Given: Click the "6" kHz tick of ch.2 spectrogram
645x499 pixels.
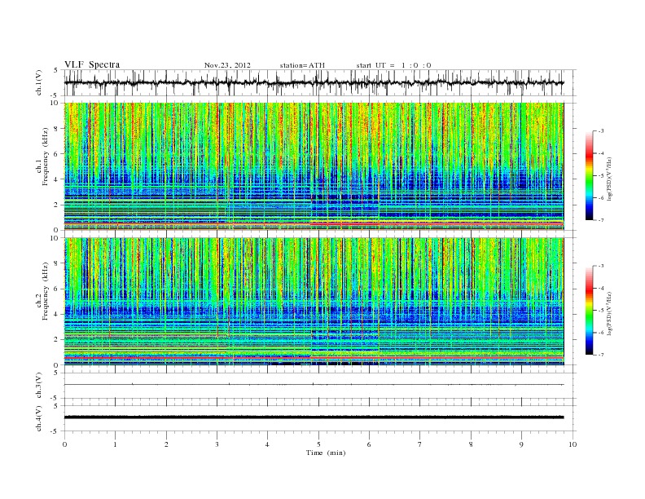Looking at the screenshot, I should pyautogui.click(x=57, y=289).
